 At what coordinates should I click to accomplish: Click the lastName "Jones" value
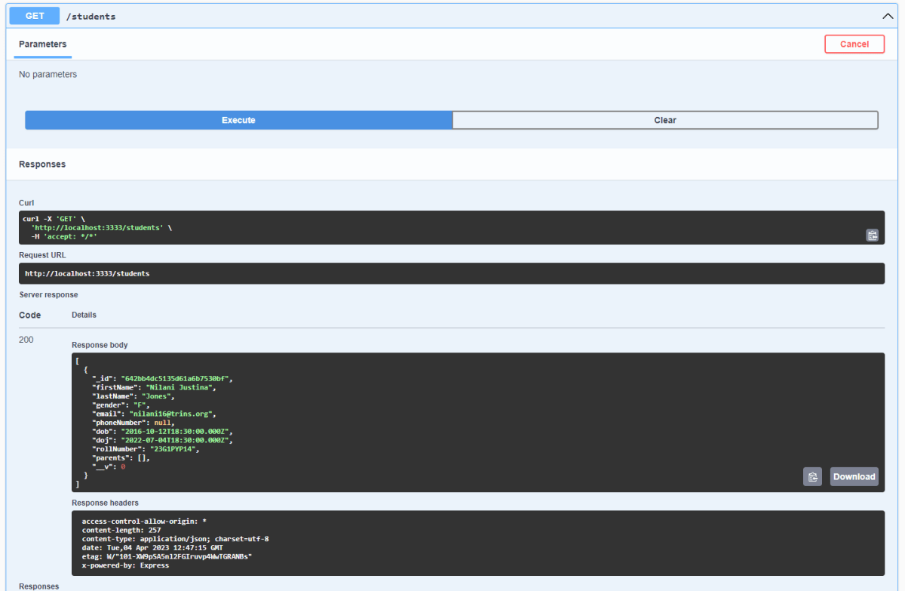pyautogui.click(x=156, y=396)
